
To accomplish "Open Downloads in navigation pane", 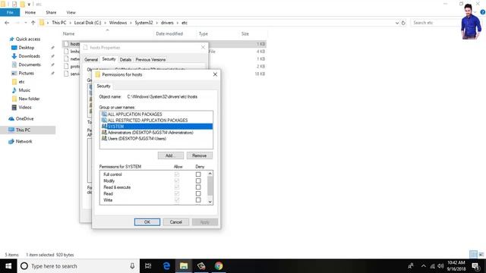I will tap(29, 56).
